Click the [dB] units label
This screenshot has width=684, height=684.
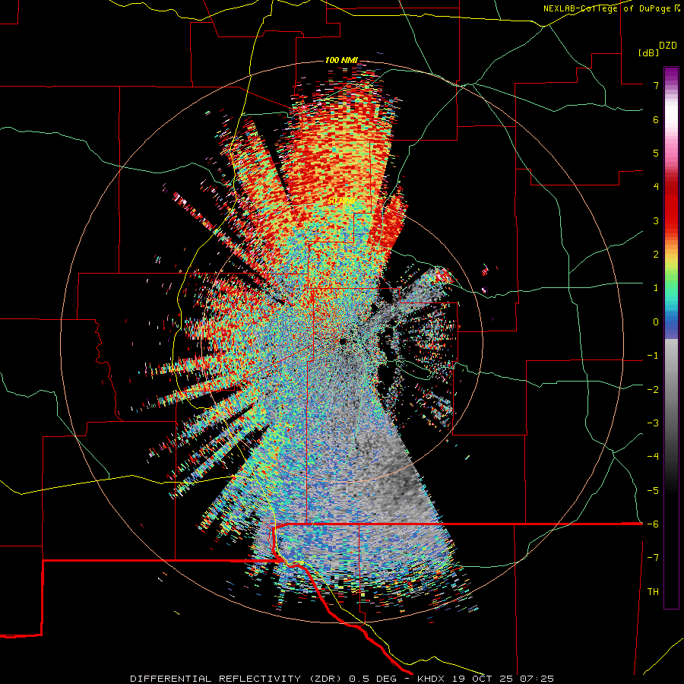click(x=648, y=53)
